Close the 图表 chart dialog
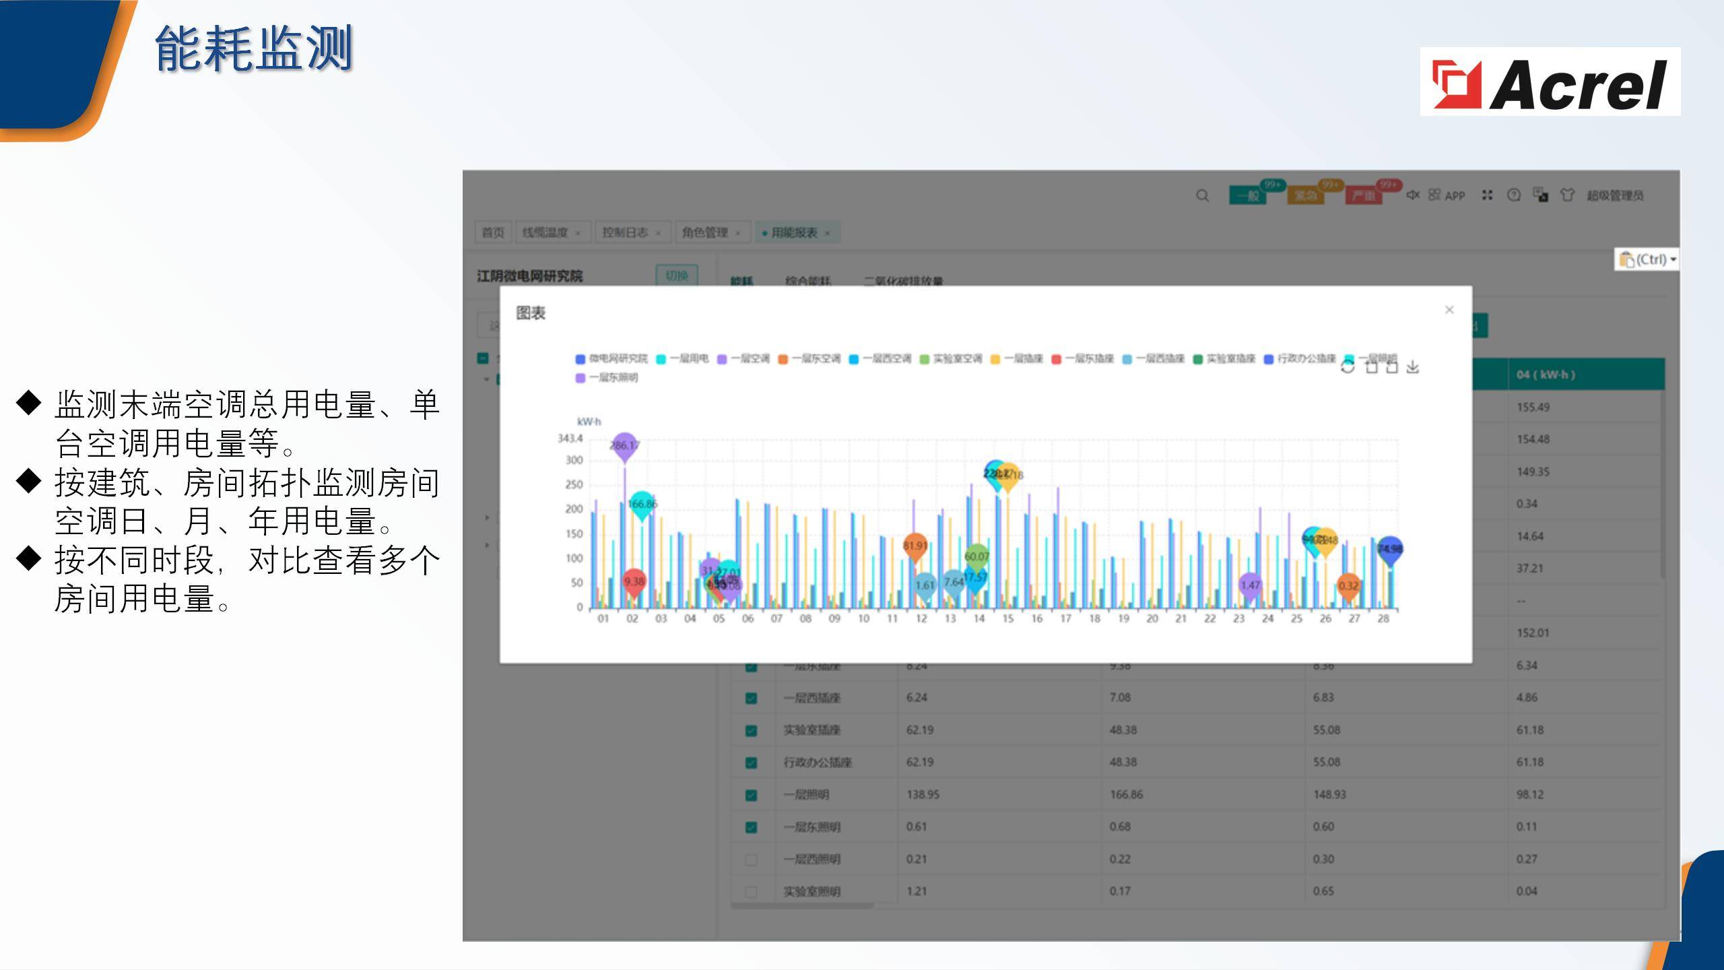Screen dimensions: 1724x970 point(1449,310)
